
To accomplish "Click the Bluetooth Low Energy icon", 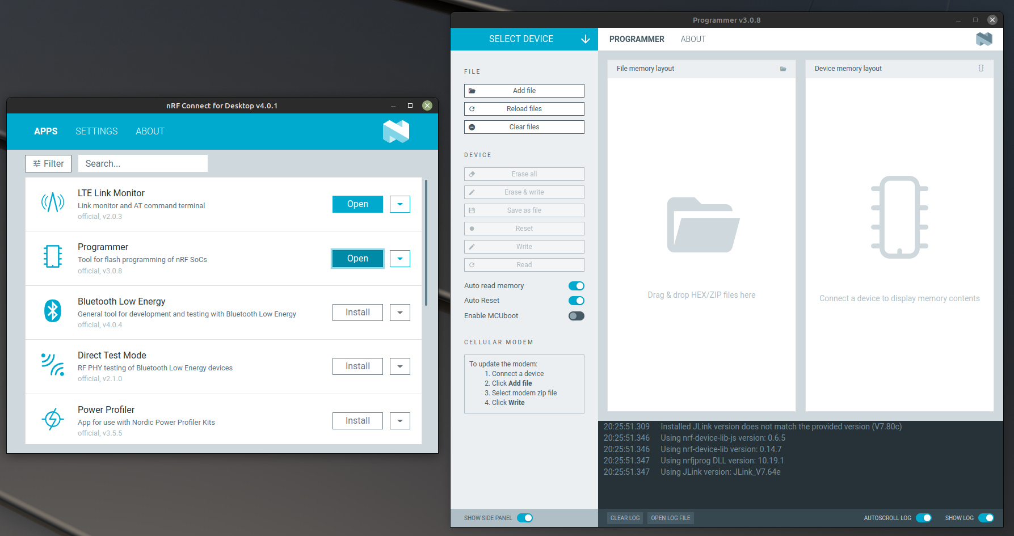I will 53,311.
